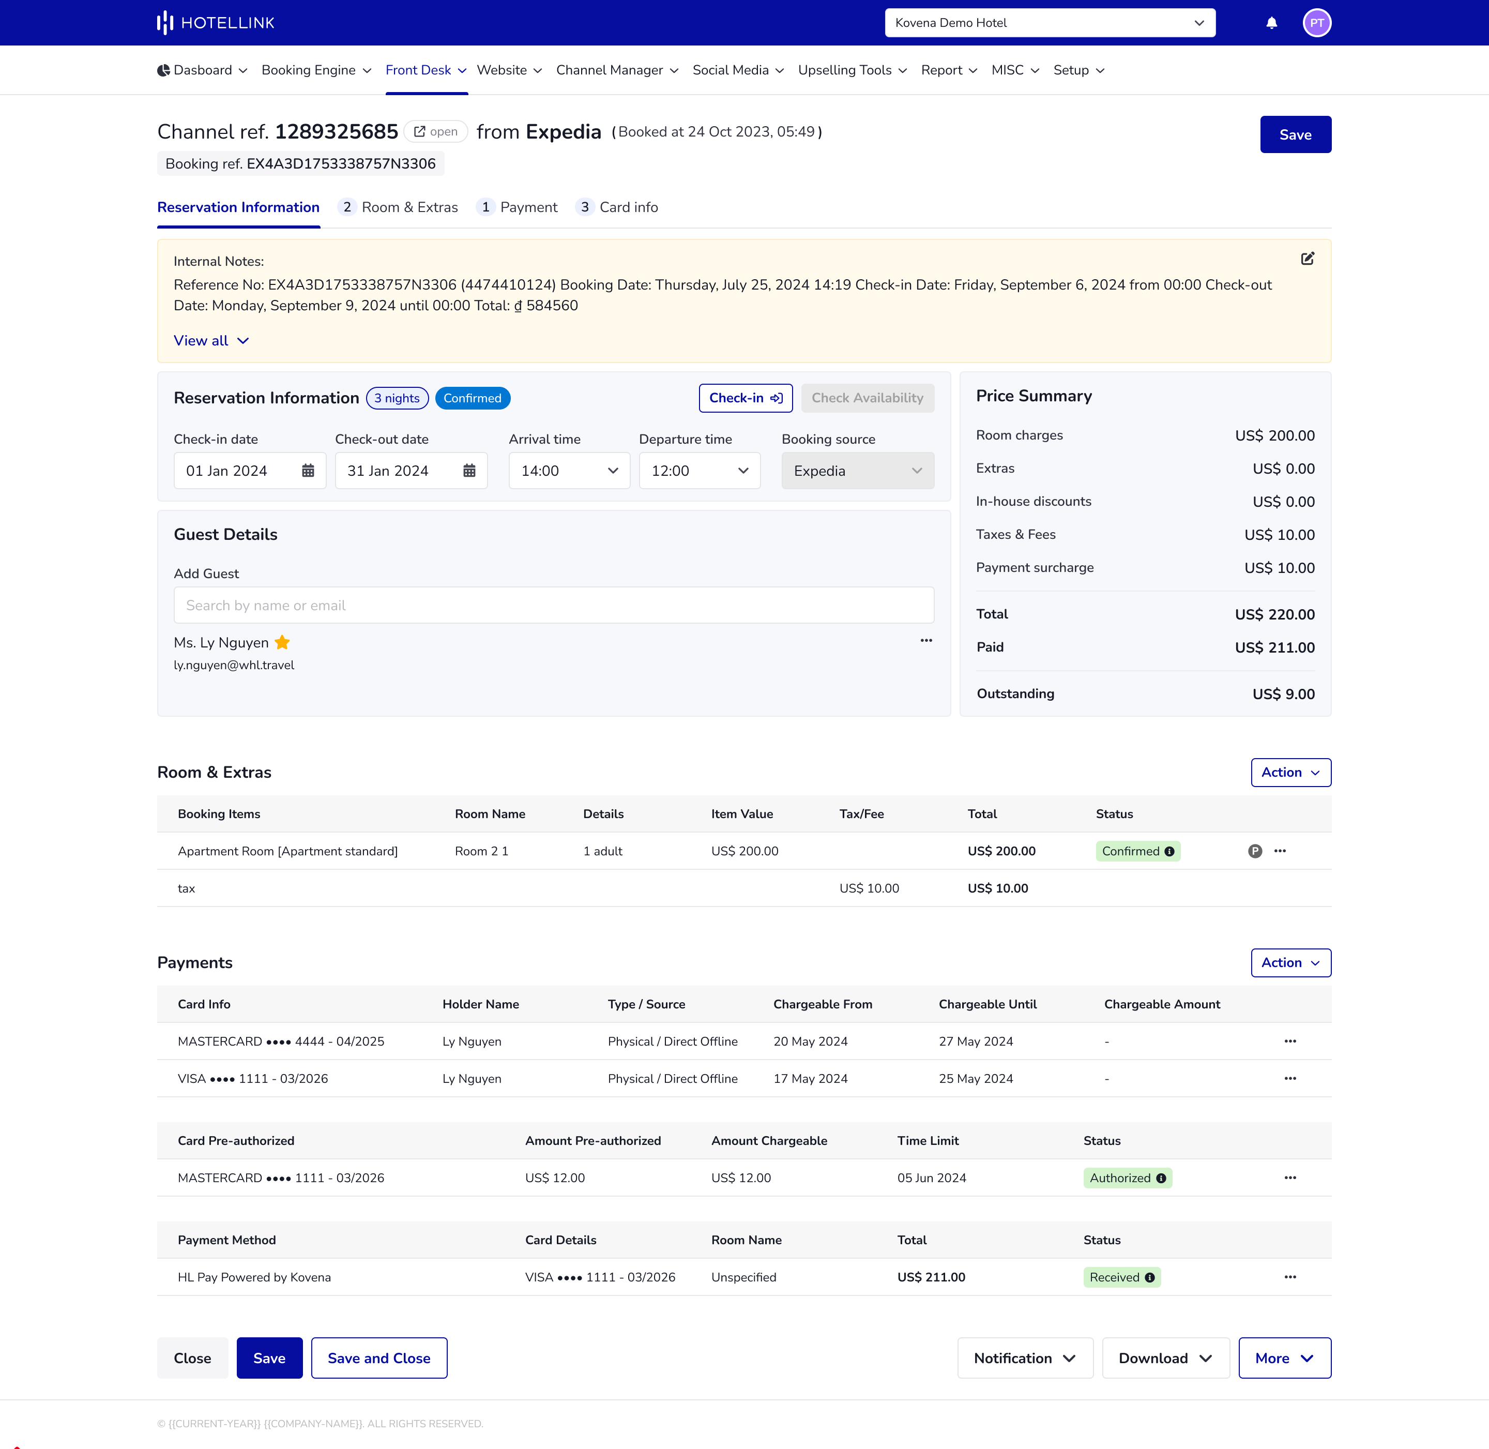Open the check-in date calendar picker
This screenshot has height=1449, width=1489.
[308, 470]
